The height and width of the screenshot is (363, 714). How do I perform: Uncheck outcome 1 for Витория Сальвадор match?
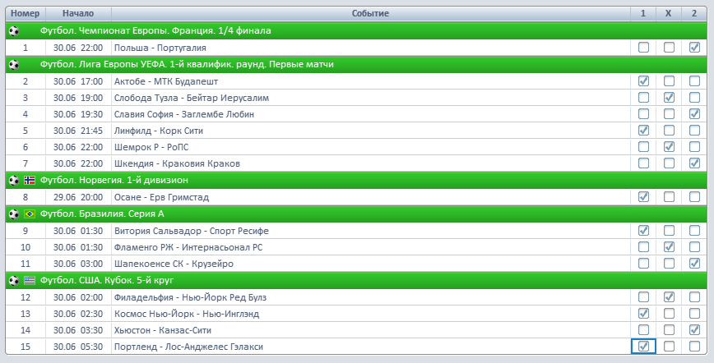[x=643, y=230]
